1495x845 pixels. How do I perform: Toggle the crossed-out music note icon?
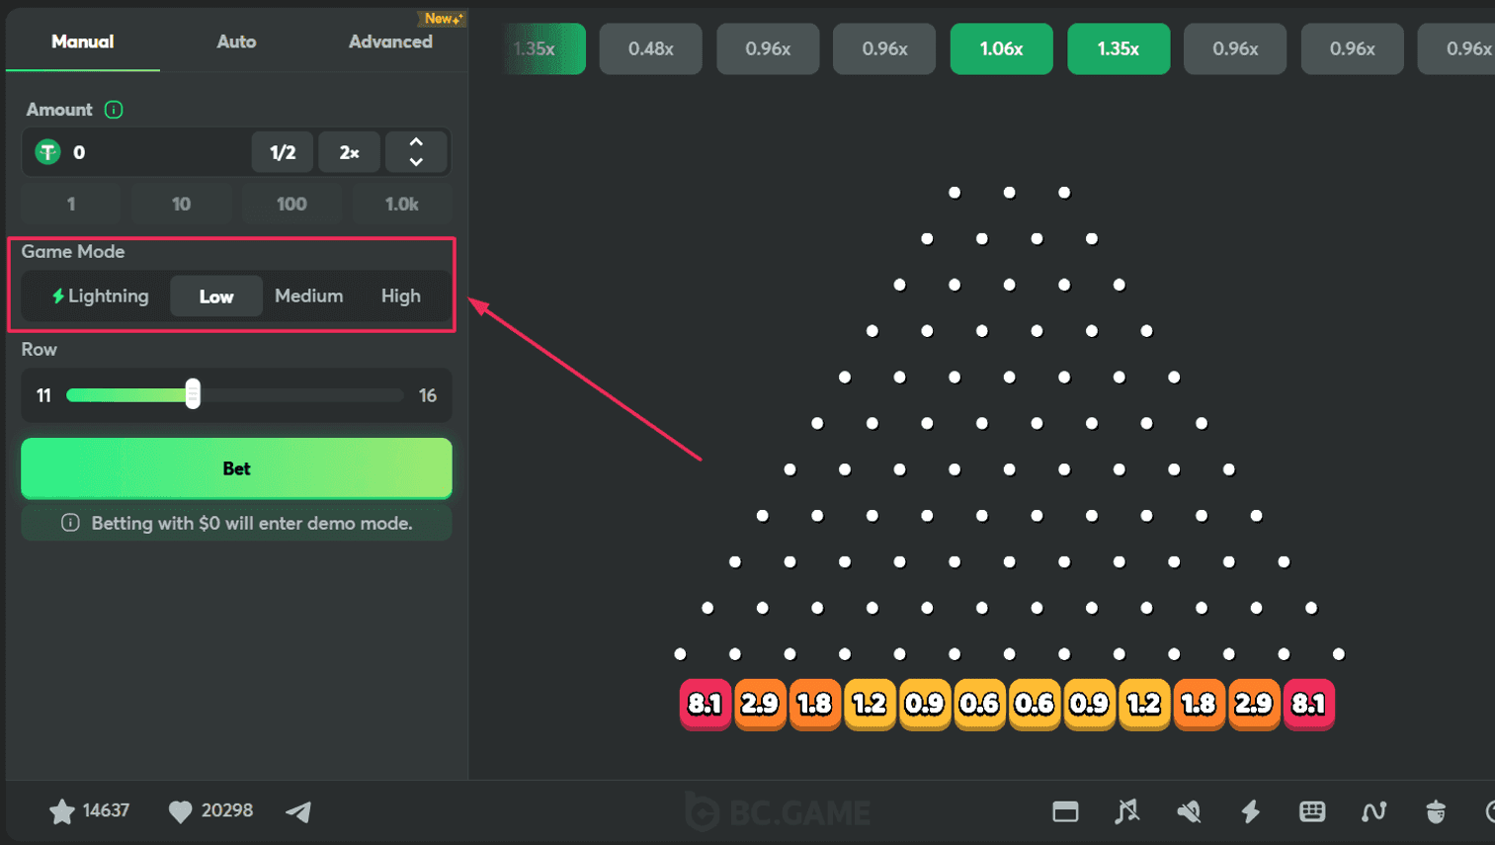(x=1126, y=811)
